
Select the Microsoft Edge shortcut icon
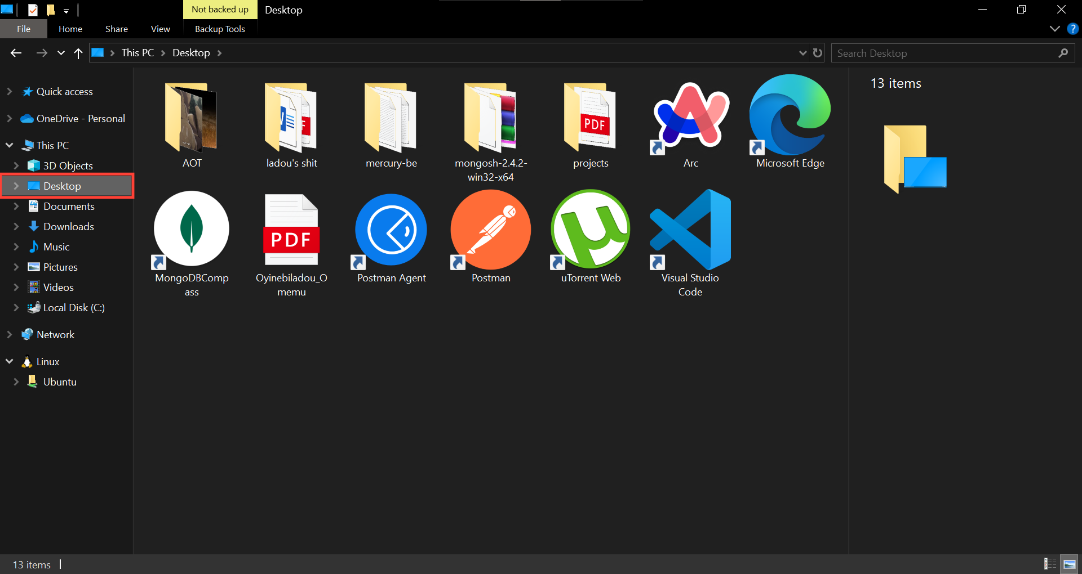pos(790,115)
